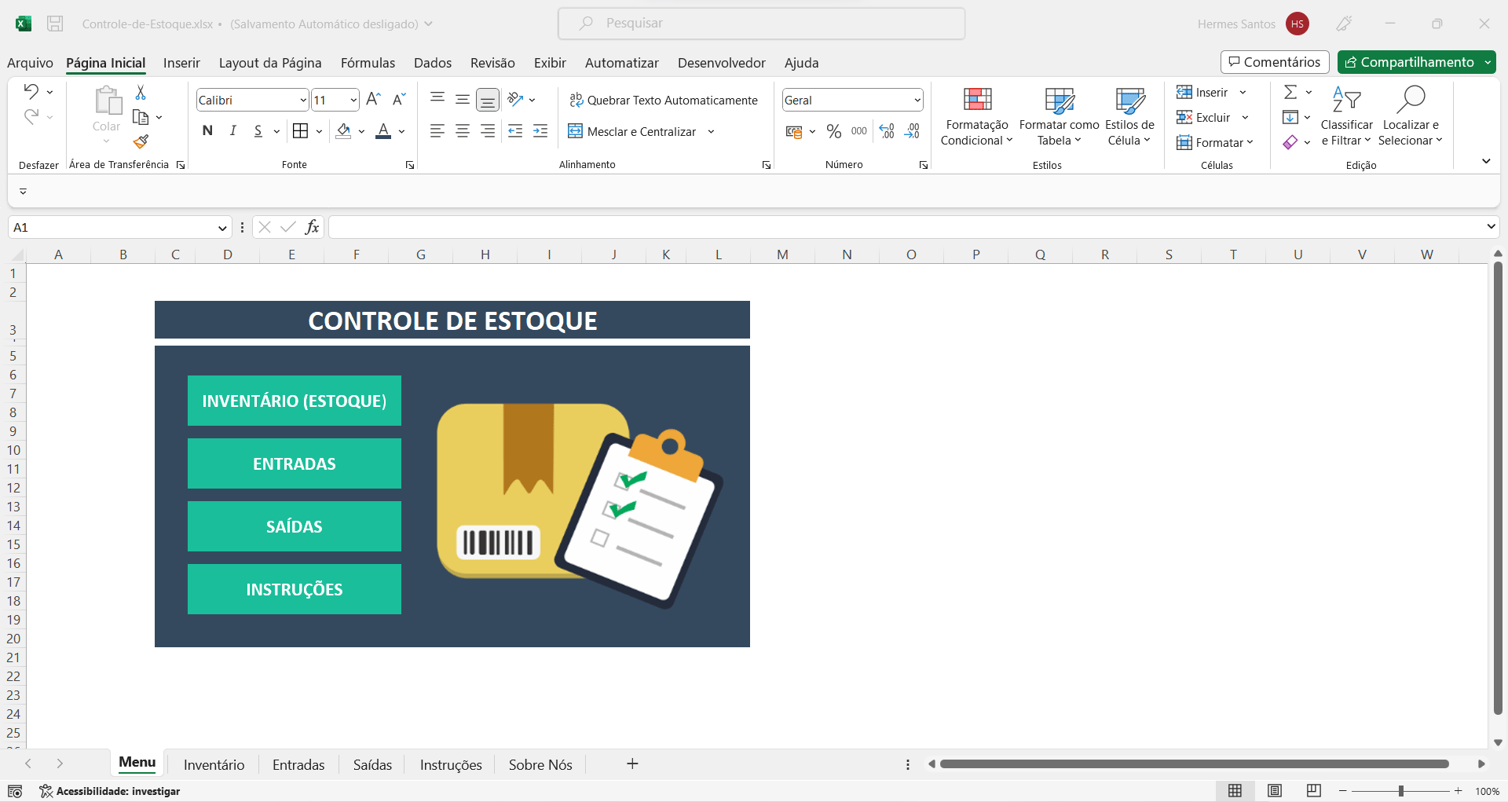Click the Borders icon
Viewport: 1508px width, 802px height.
(x=300, y=131)
